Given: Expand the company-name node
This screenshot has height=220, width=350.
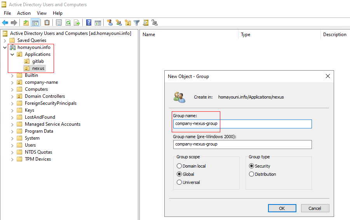Looking at the screenshot, I should (12, 83).
